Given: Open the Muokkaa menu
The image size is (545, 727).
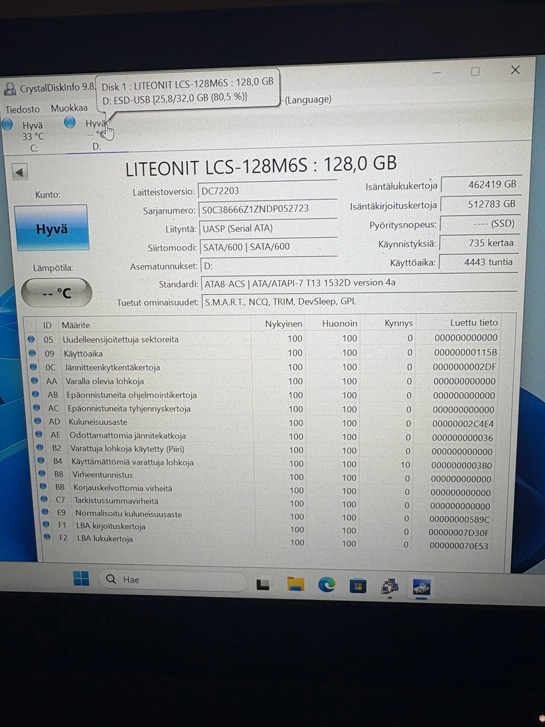Looking at the screenshot, I should pyautogui.click(x=69, y=108).
